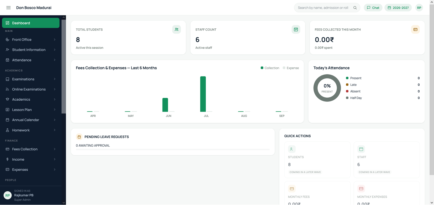
Task: Click the Half Day gray legend dot
Action: tap(347, 98)
